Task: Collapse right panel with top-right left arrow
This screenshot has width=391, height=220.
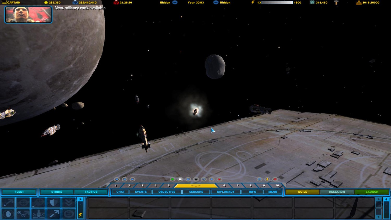Action: (x=386, y=199)
